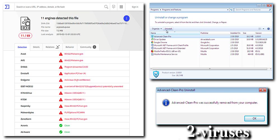Screen dimensions: 280x140
Task: Click the Kaspersky detection warning icon
Action: click(x=61, y=106)
